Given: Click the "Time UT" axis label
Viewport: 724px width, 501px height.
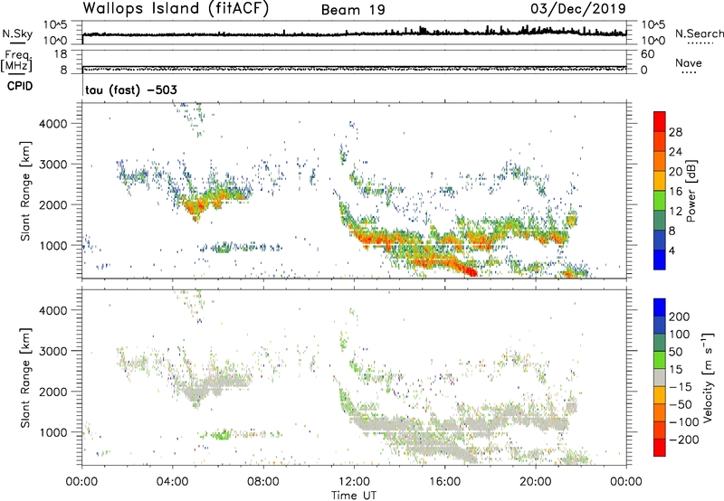Looking at the screenshot, I should pos(354,496).
